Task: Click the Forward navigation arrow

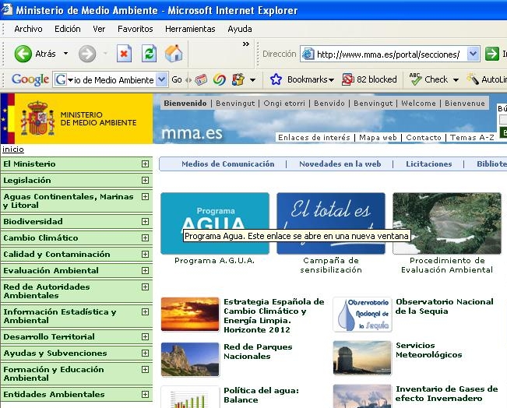Action: pos(87,54)
